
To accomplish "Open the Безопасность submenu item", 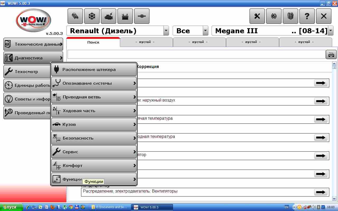I will (x=94, y=138).
